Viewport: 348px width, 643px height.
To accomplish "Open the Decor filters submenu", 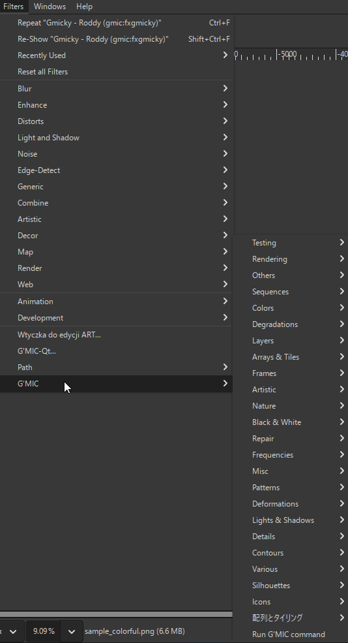I will click(116, 236).
